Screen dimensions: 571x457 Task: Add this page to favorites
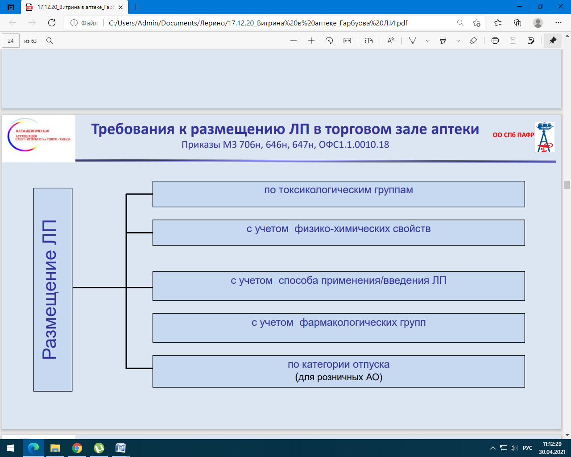pyautogui.click(x=476, y=23)
